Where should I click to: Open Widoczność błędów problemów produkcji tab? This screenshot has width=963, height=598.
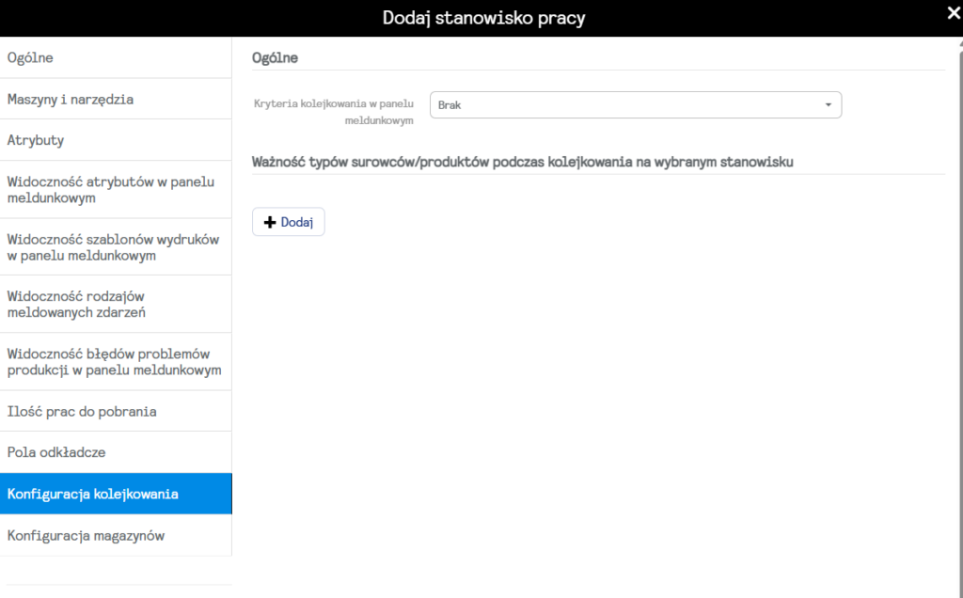click(x=116, y=361)
